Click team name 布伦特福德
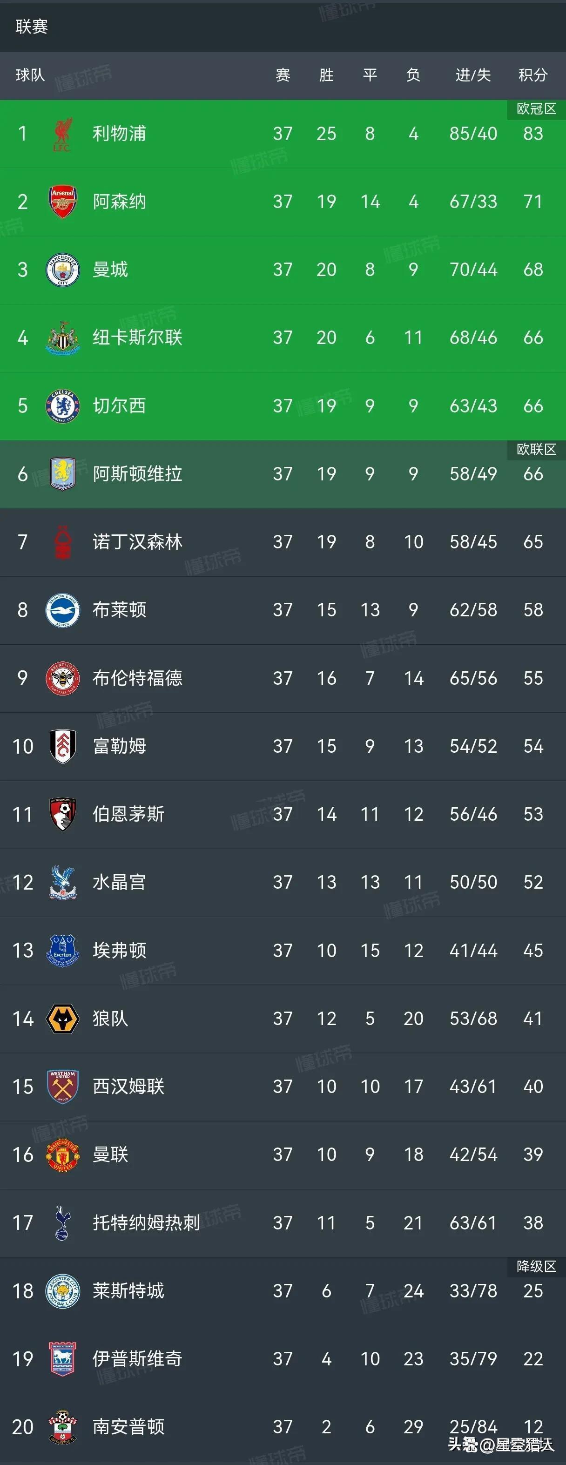 (137, 678)
